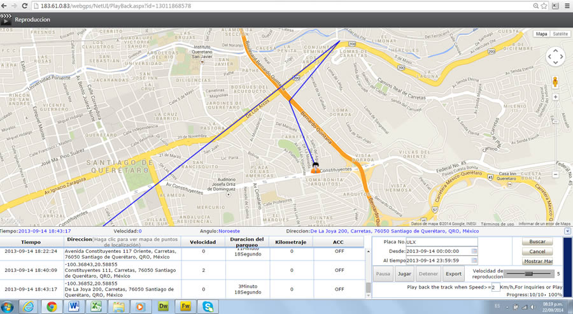Click the ACC column header
Image resolution: width=573 pixels, height=314 pixels.
tap(338, 242)
